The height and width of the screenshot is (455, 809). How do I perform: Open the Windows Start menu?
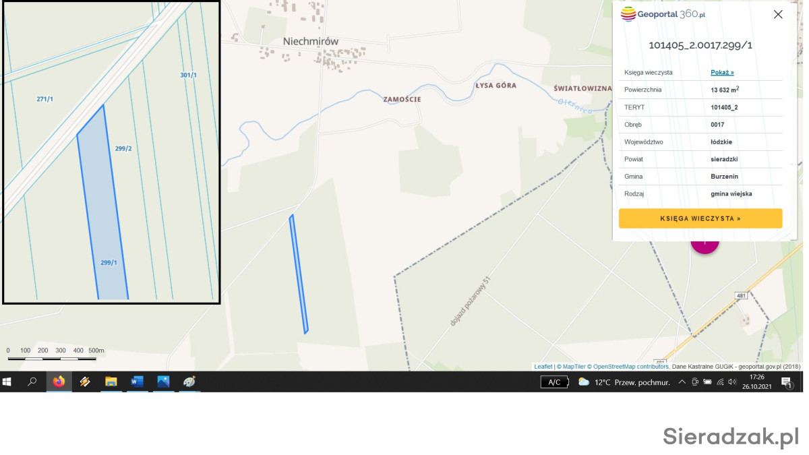(7, 382)
